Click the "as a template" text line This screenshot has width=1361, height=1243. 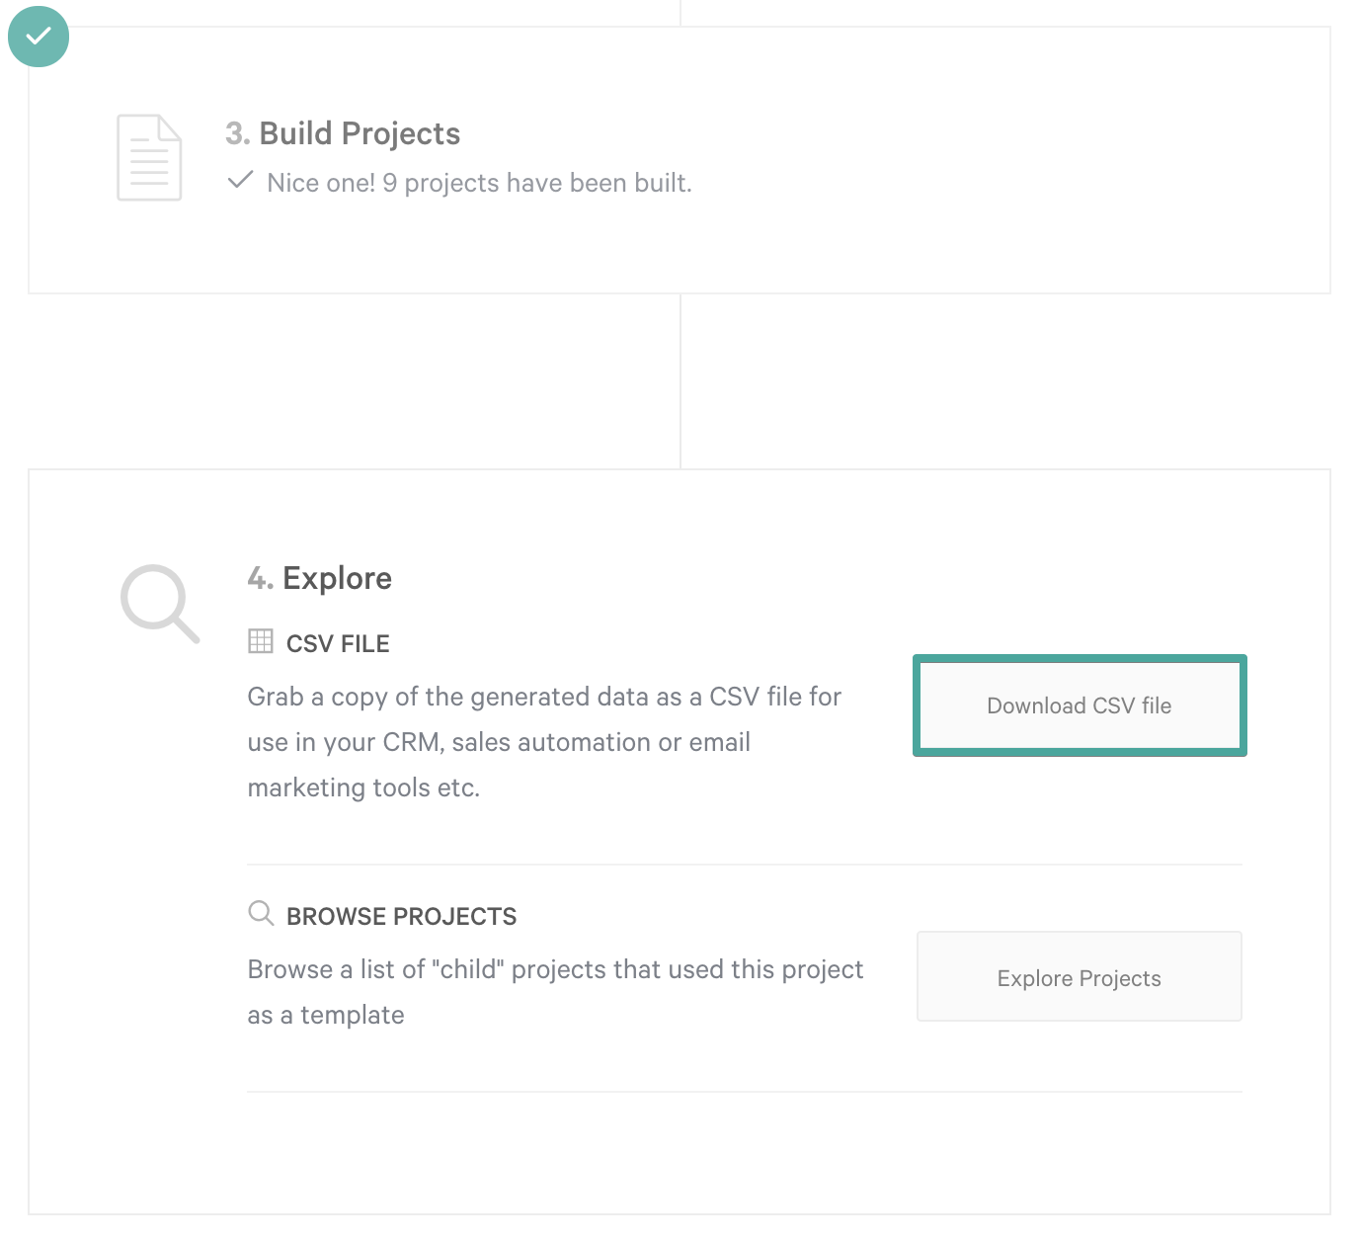tap(326, 1015)
